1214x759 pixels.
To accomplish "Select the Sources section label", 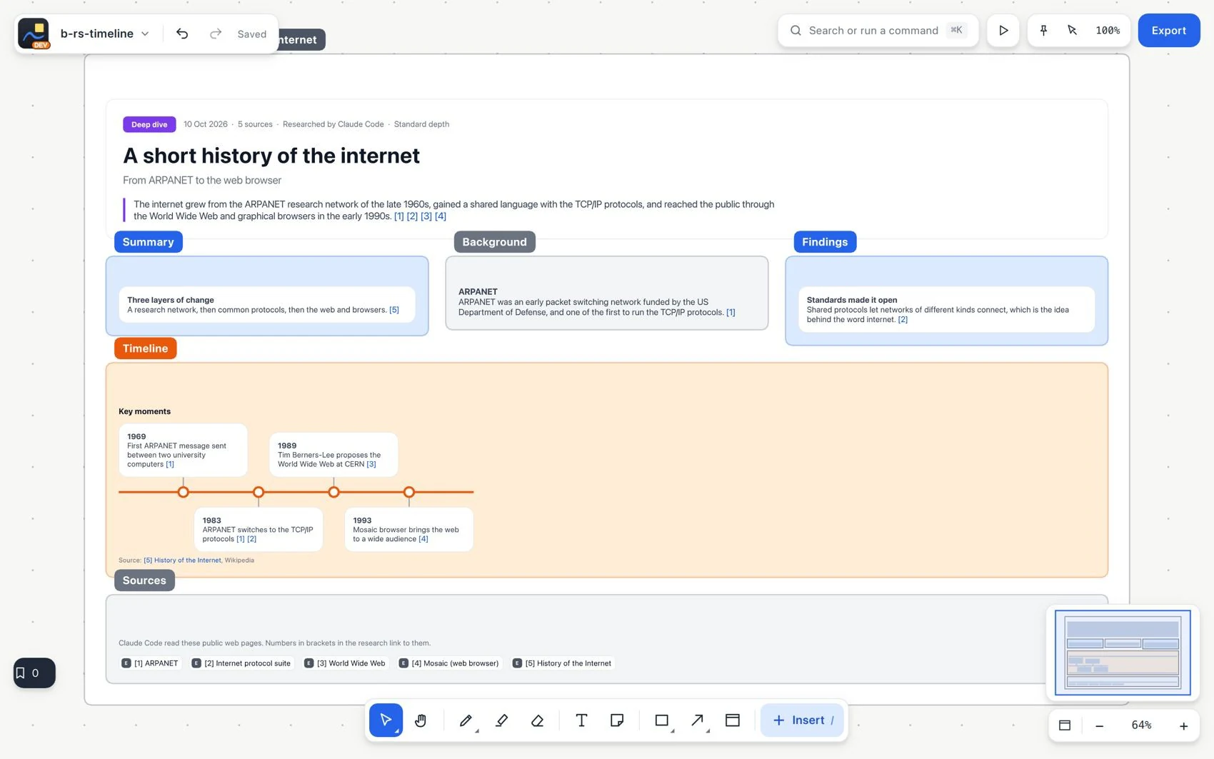I will click(x=144, y=580).
